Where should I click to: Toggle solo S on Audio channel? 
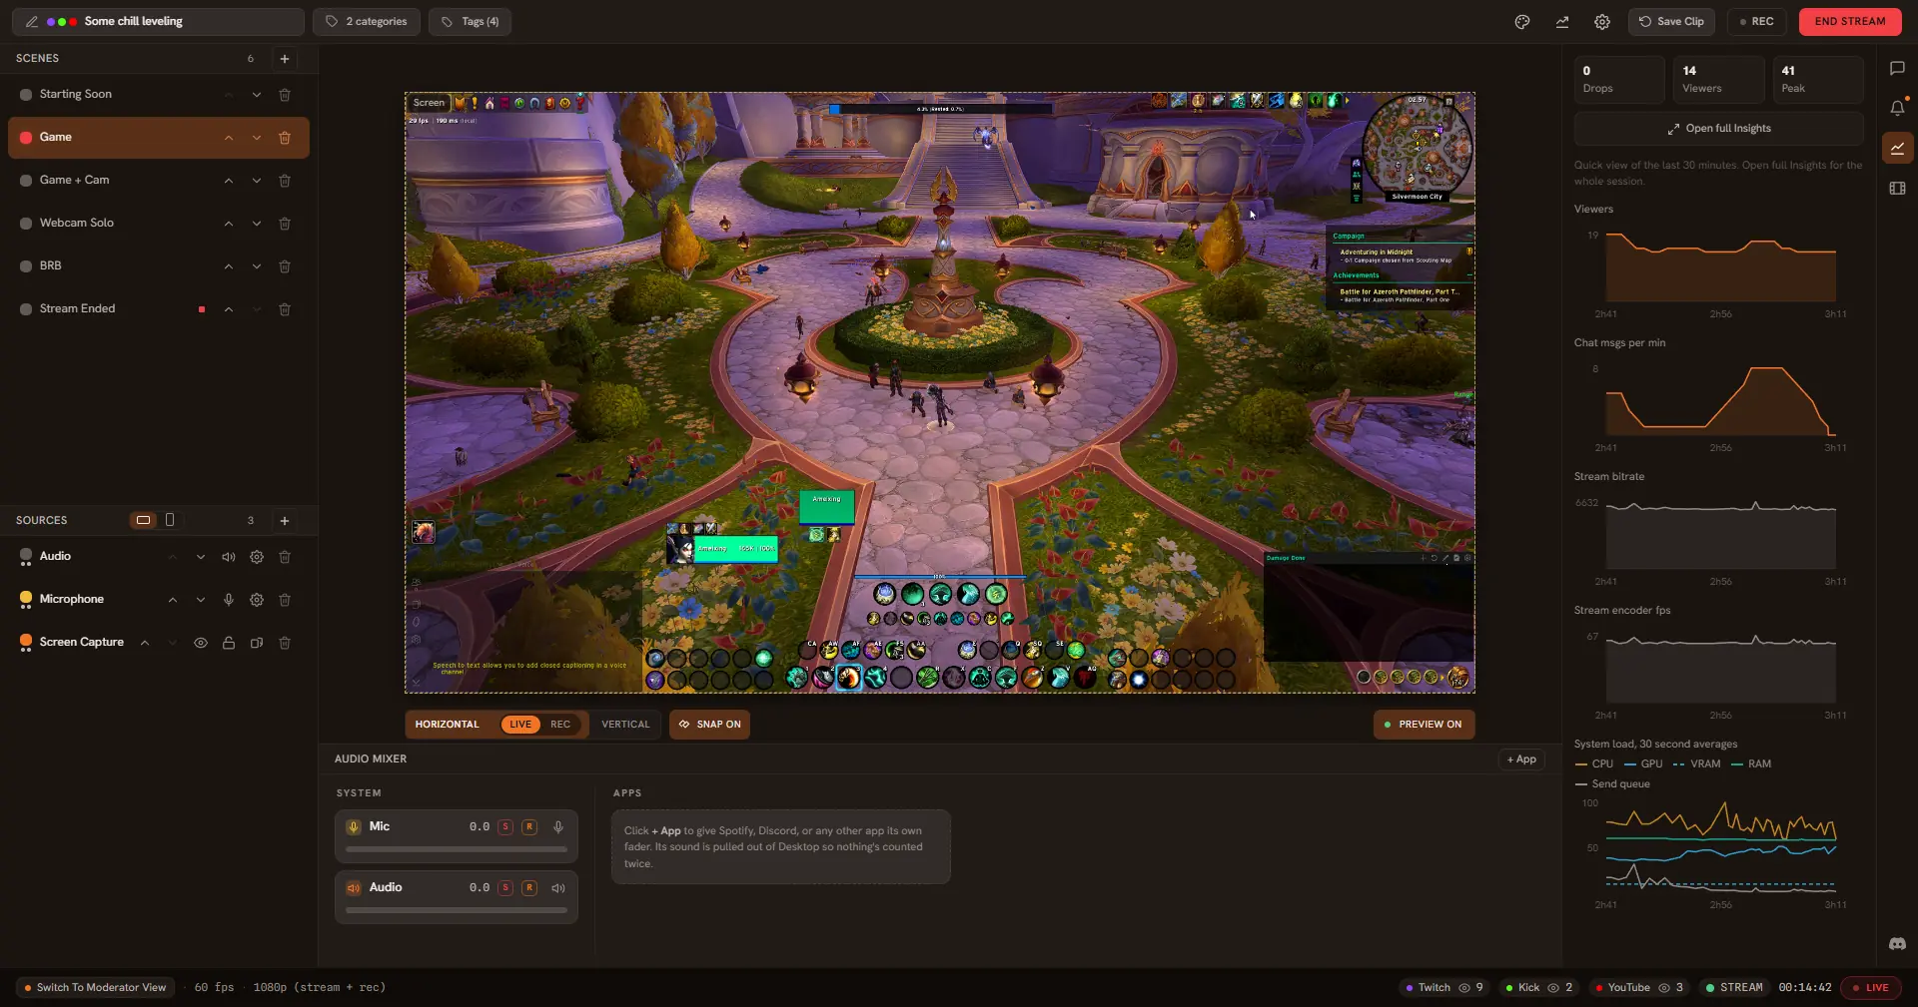[505, 887]
